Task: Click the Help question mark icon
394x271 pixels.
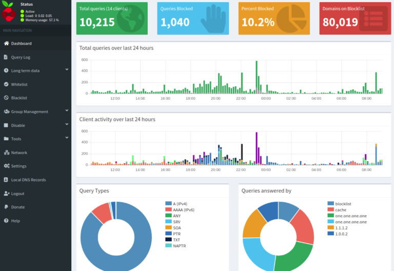Action: tap(6, 221)
